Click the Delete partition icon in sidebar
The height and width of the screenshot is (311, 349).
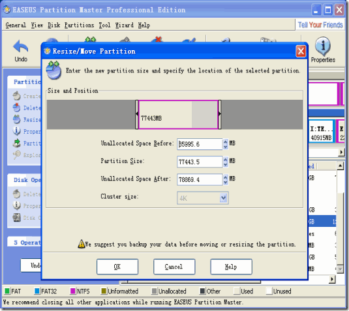coord(16,108)
